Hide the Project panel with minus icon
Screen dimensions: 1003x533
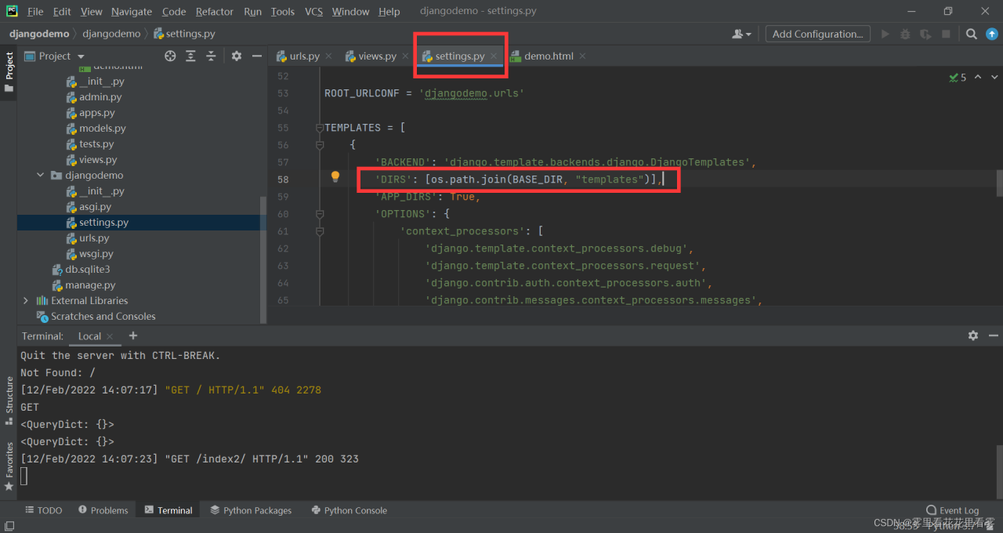tap(255, 56)
